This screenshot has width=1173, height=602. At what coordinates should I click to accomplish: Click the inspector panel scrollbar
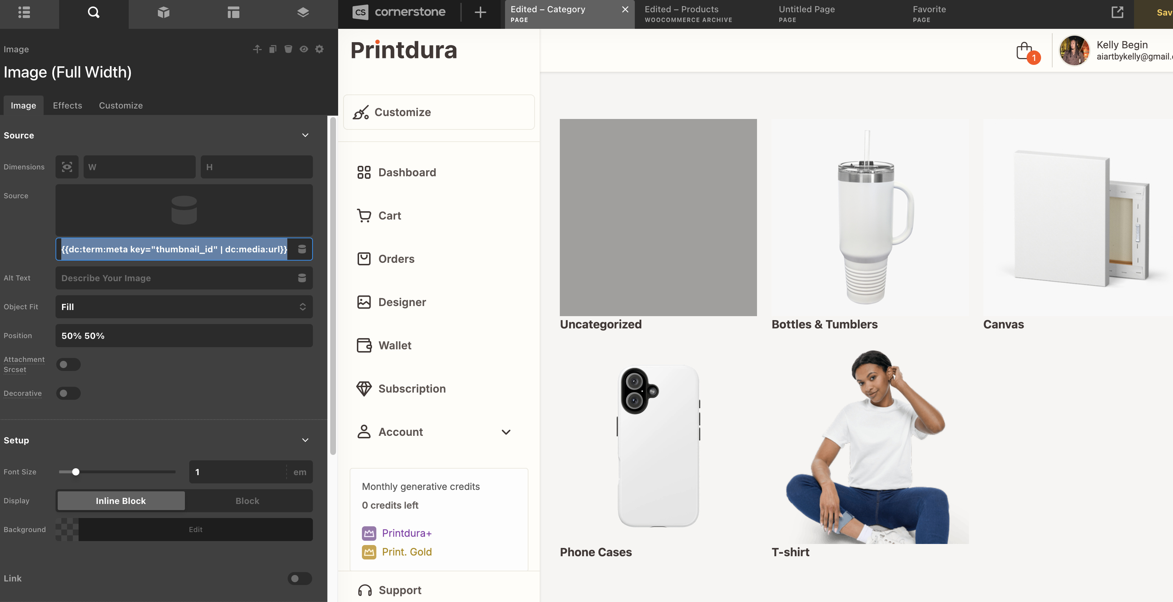coord(333,285)
